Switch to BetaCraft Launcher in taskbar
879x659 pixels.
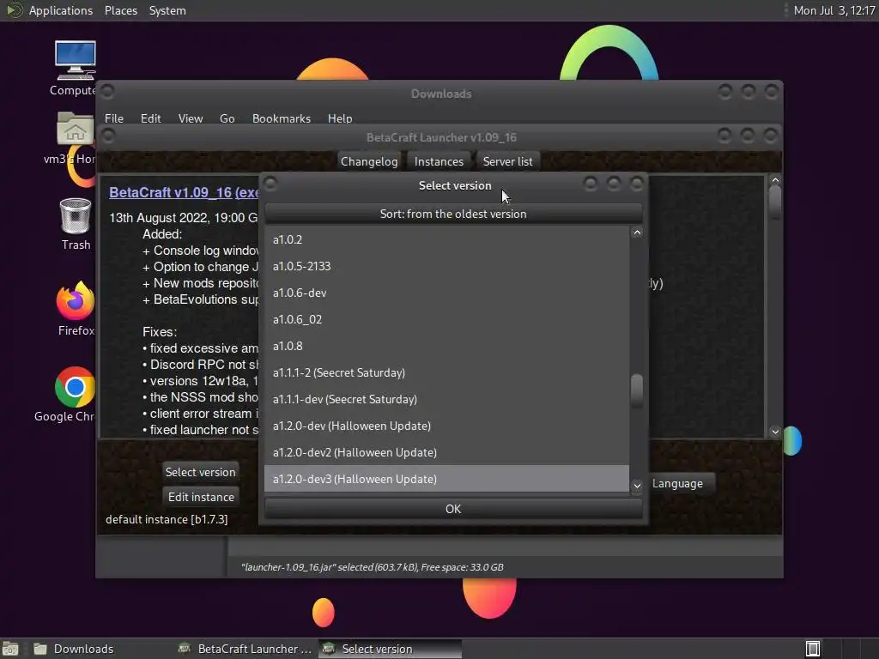[x=245, y=649]
